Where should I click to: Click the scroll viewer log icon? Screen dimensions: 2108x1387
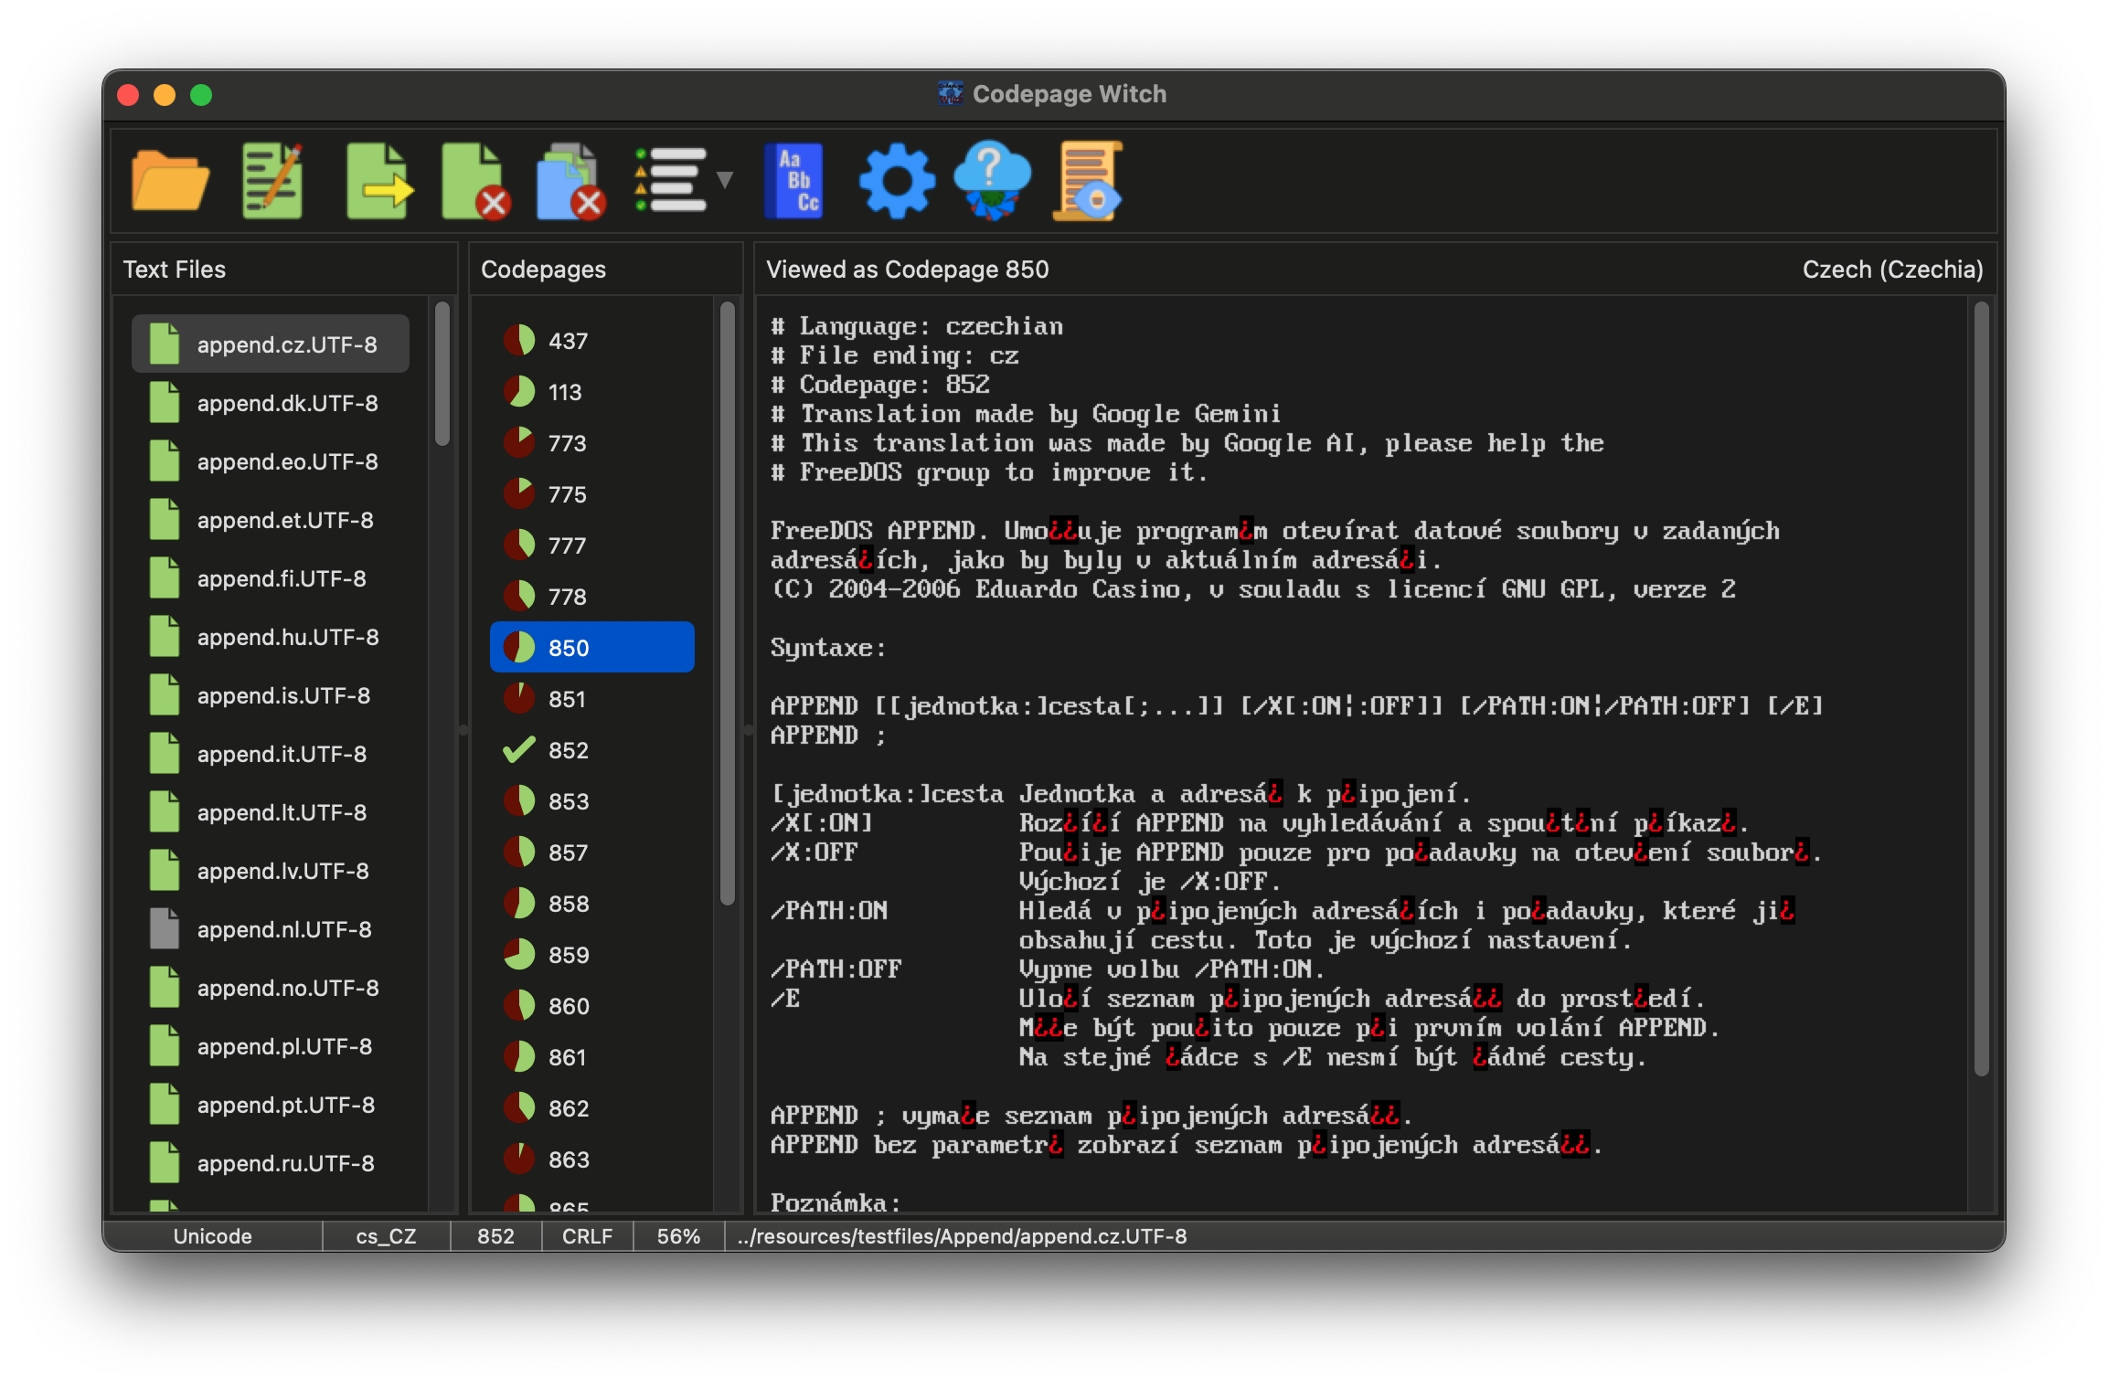tap(1088, 180)
